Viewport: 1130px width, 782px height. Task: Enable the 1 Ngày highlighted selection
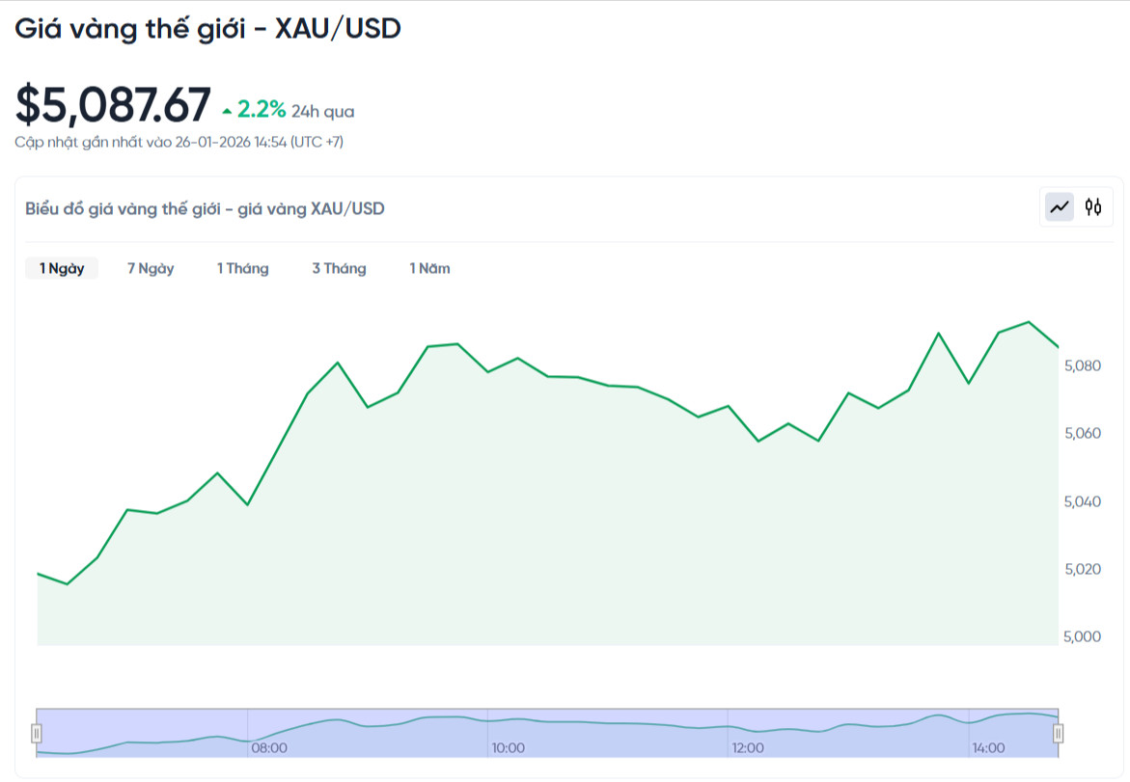[x=60, y=269]
